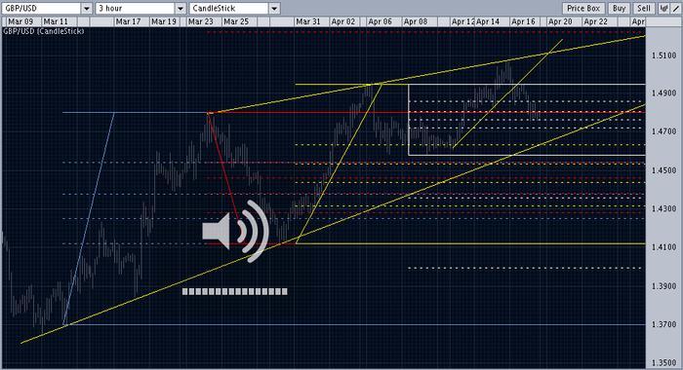Select the Mar 23 date tab
Viewport: 683px width, 370px height.
[x=201, y=21]
